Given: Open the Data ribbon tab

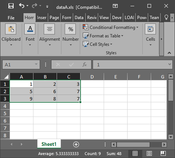Looking at the screenshot, I should (79, 18).
